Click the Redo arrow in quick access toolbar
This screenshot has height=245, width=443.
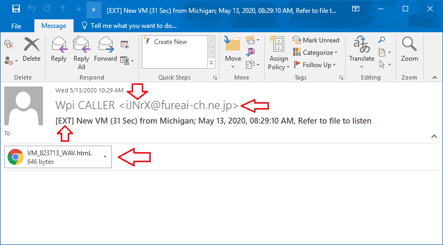47,9
